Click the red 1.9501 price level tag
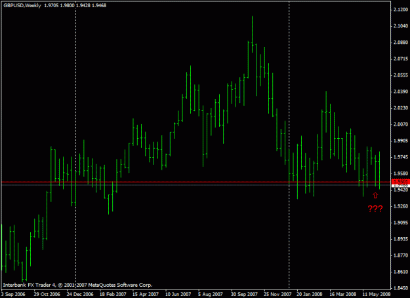This screenshot has height=298, width=410. [x=401, y=181]
